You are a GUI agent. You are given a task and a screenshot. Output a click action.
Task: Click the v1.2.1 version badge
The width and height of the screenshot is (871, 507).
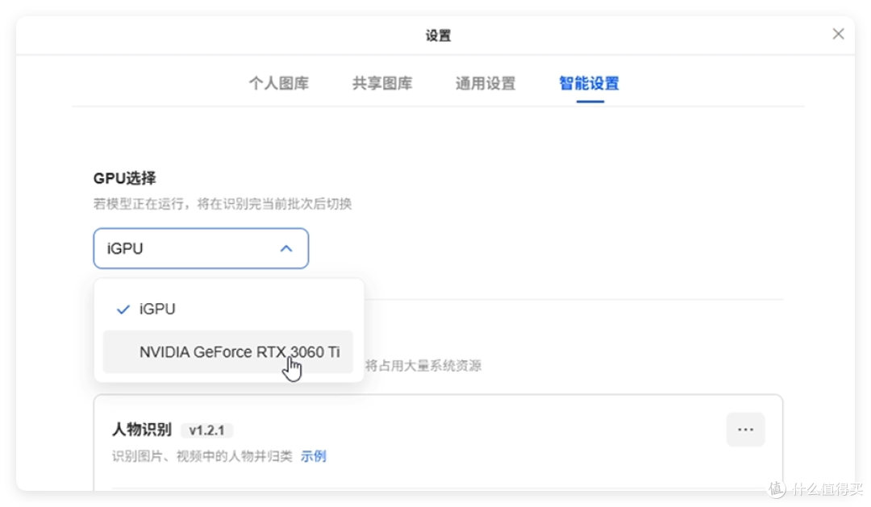[206, 430]
